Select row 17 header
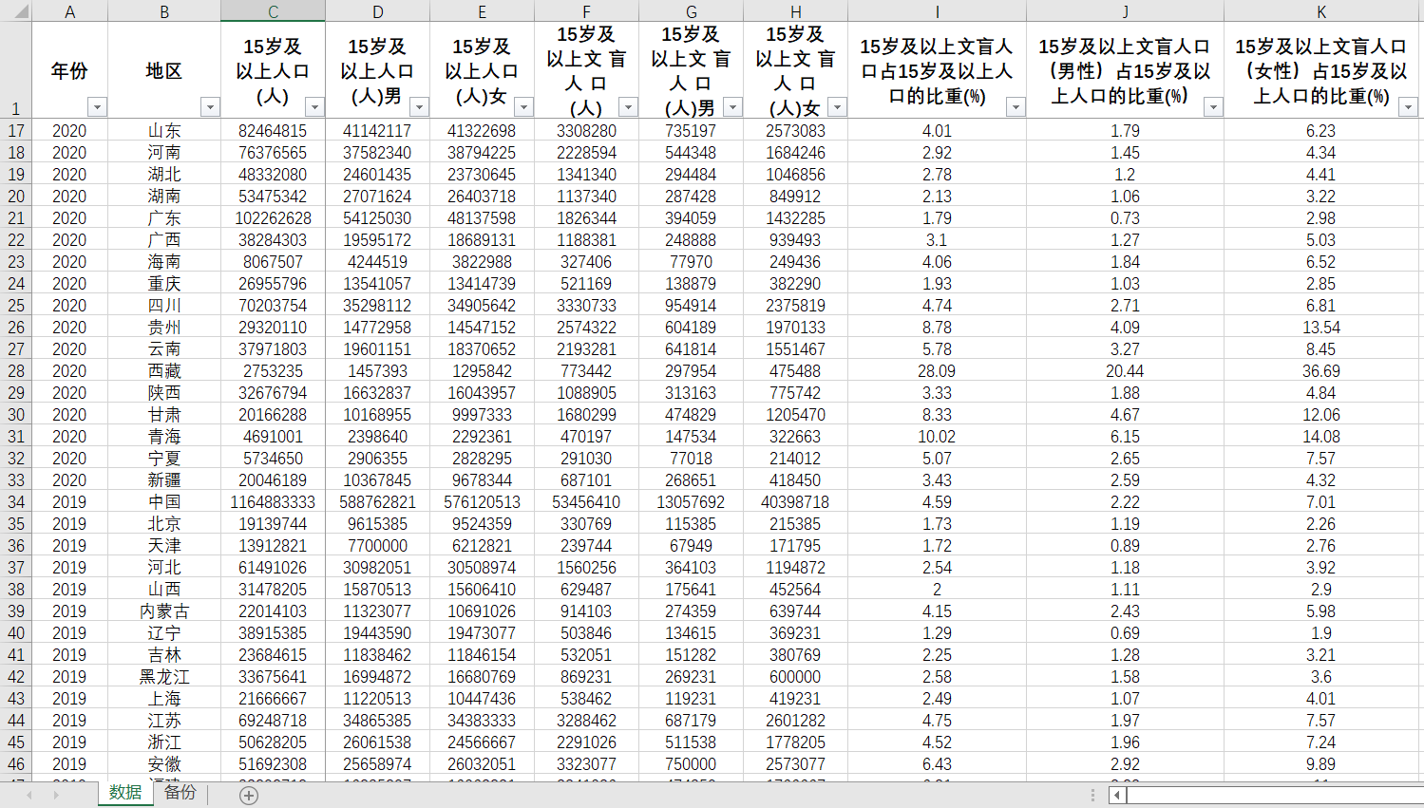 (16, 131)
